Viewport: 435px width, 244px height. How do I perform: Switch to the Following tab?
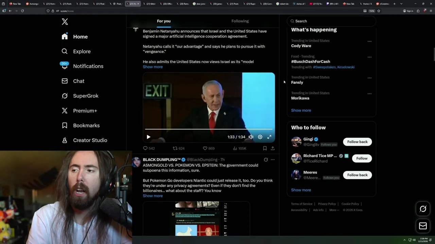click(240, 21)
